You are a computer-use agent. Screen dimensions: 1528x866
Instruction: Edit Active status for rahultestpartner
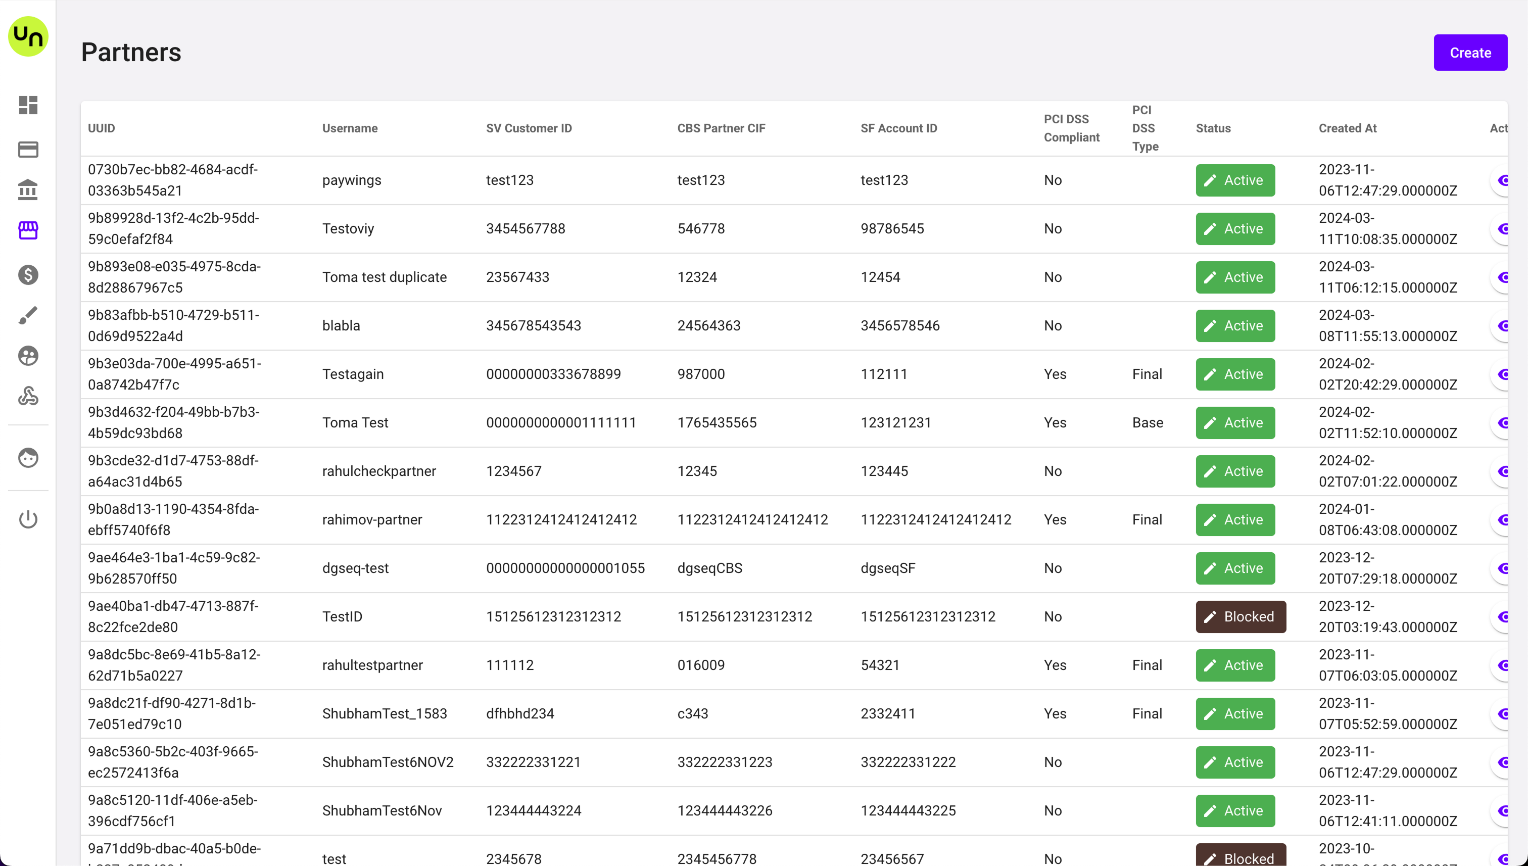(1235, 665)
